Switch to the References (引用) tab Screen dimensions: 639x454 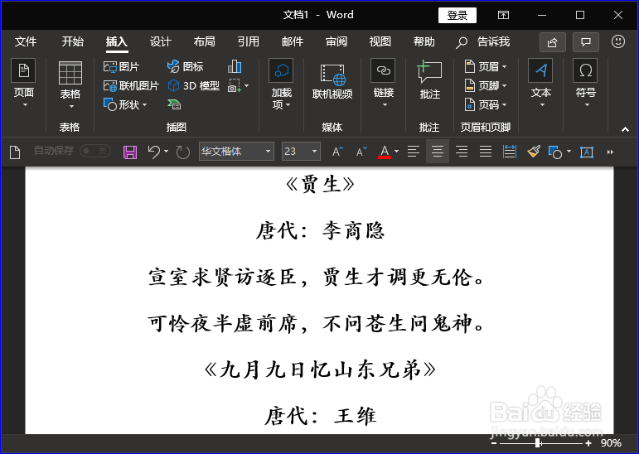248,41
